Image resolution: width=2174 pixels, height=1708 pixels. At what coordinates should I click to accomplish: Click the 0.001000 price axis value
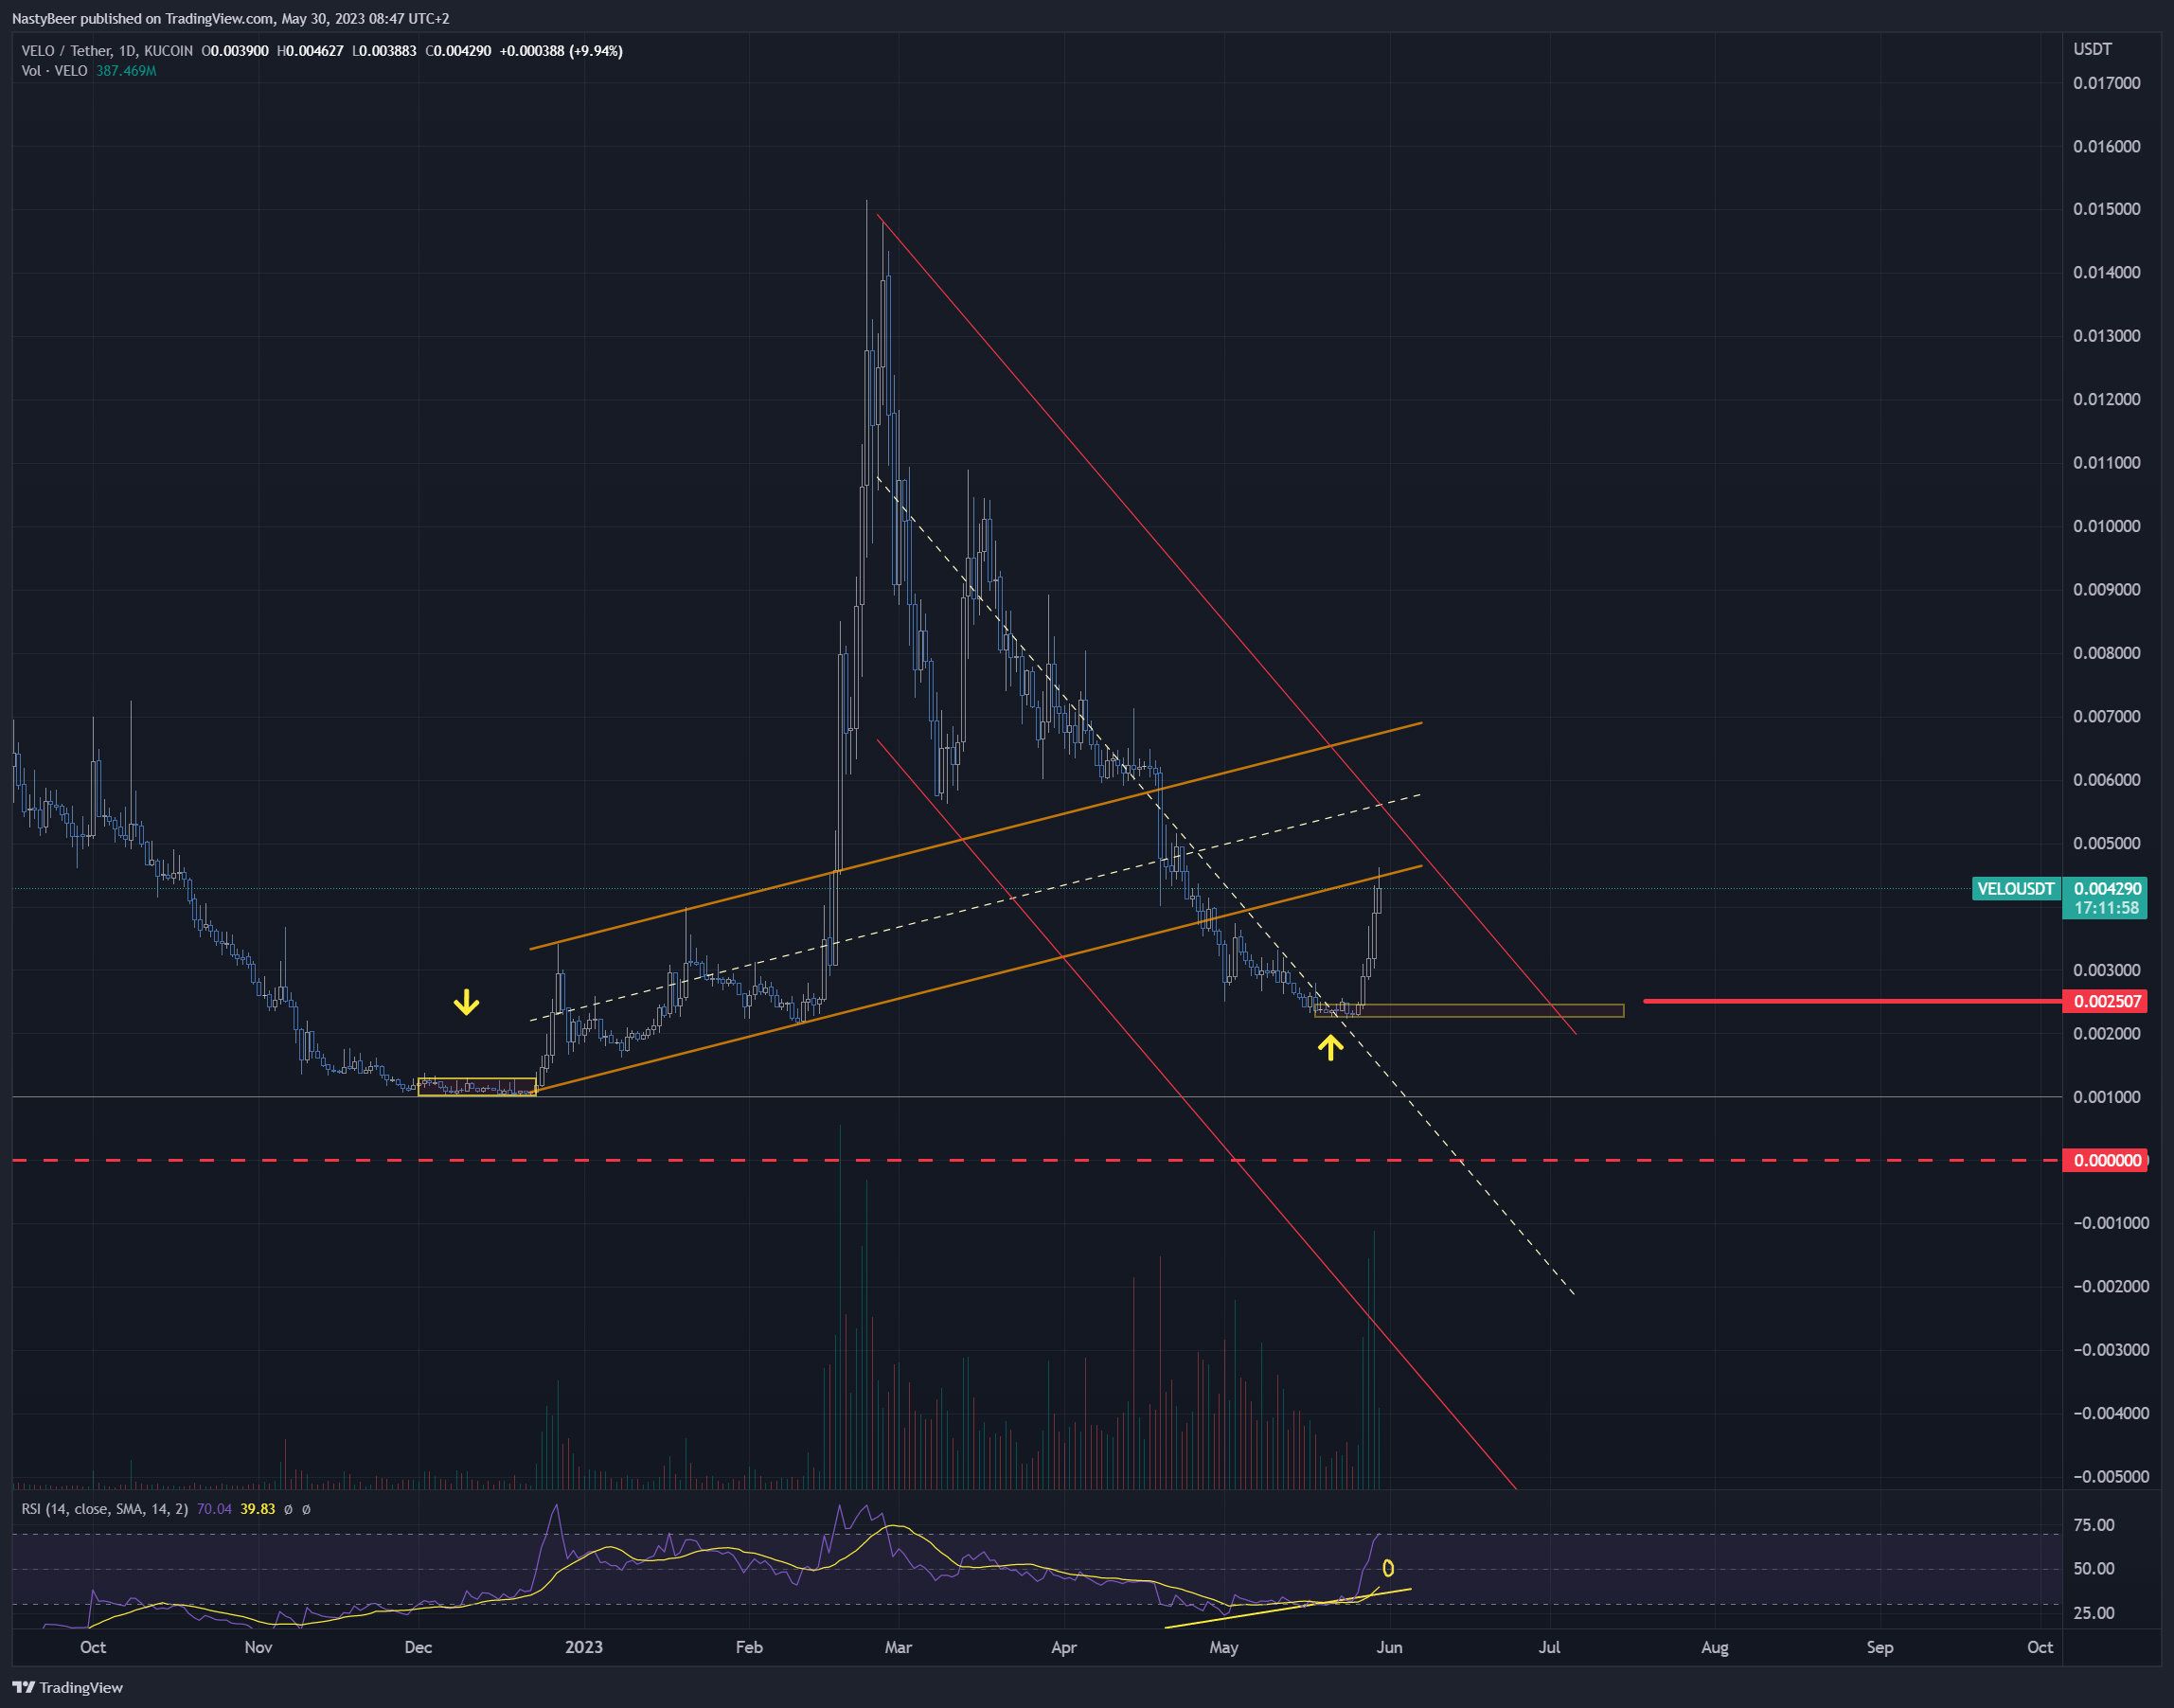pos(2106,1097)
